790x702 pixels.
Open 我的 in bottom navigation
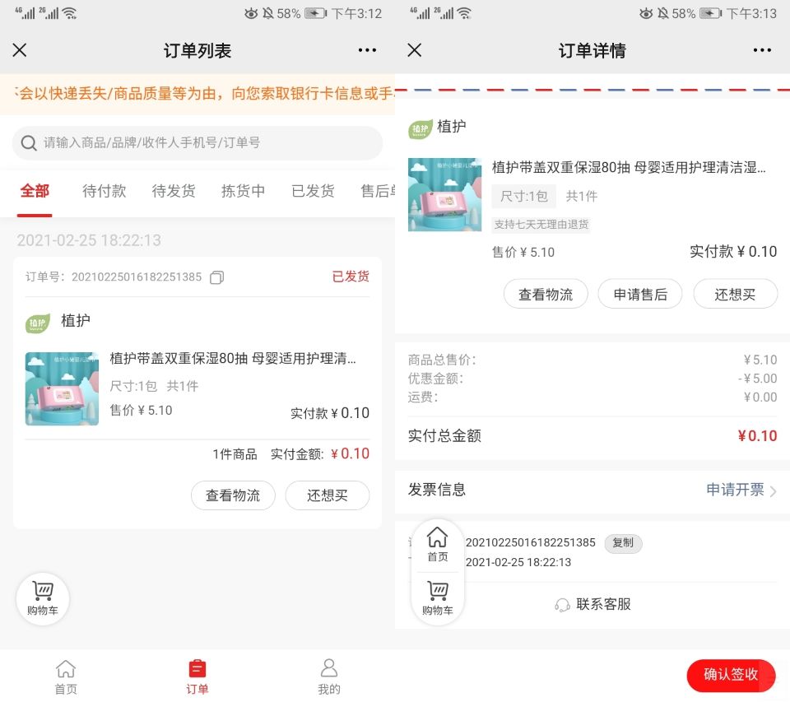[x=329, y=676]
